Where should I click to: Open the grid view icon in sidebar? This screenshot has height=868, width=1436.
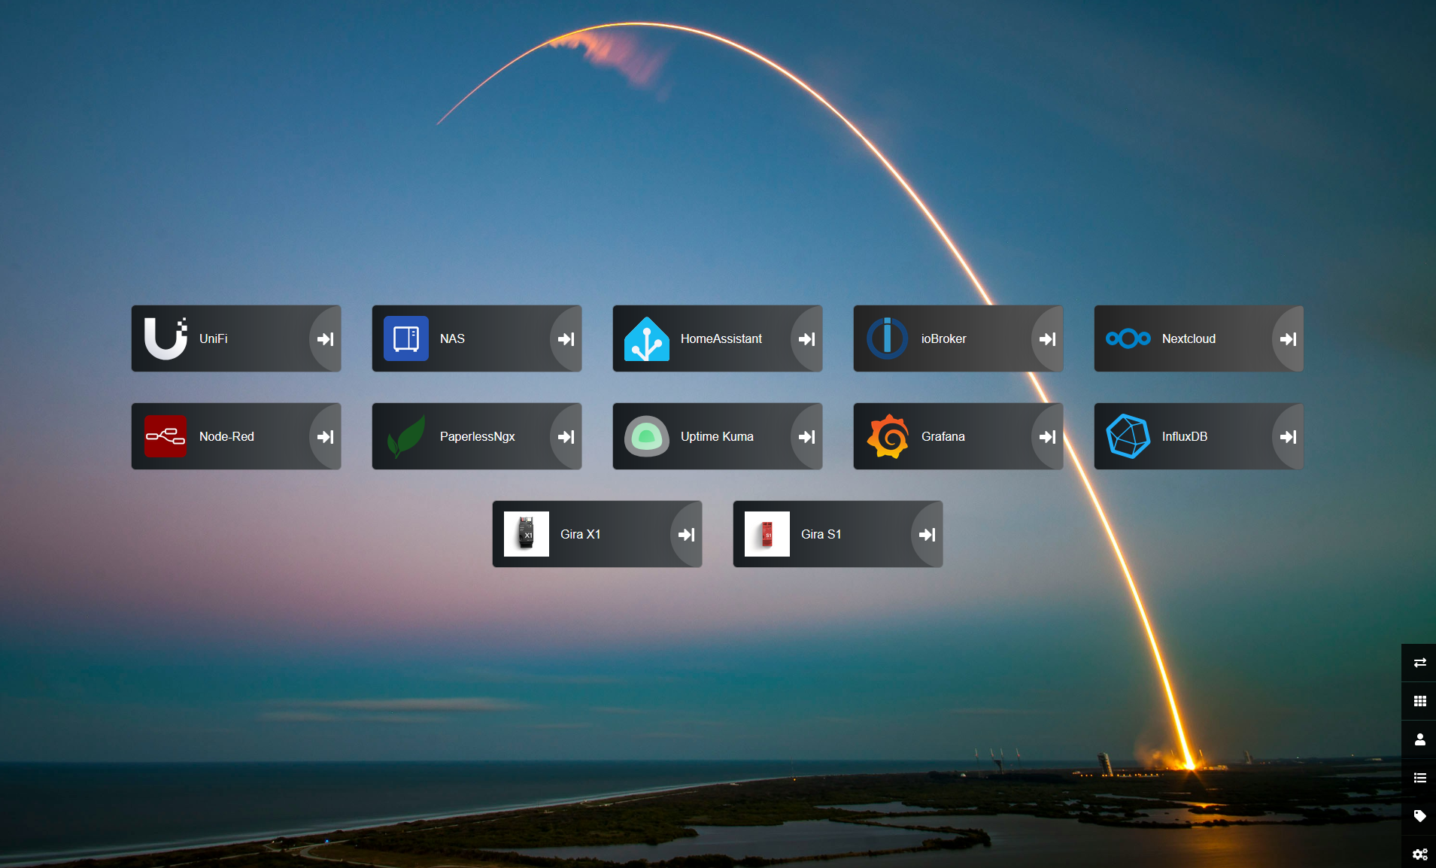pyautogui.click(x=1419, y=701)
